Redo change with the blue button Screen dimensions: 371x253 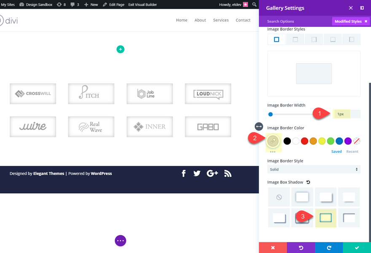(x=329, y=248)
